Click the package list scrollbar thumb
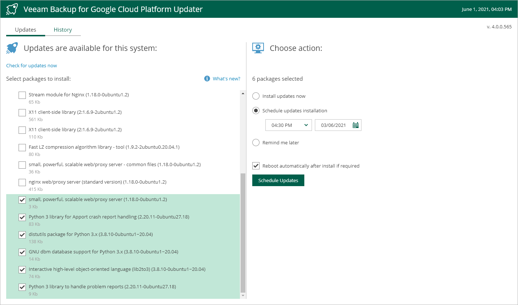This screenshot has height=305, width=518. pos(243,233)
